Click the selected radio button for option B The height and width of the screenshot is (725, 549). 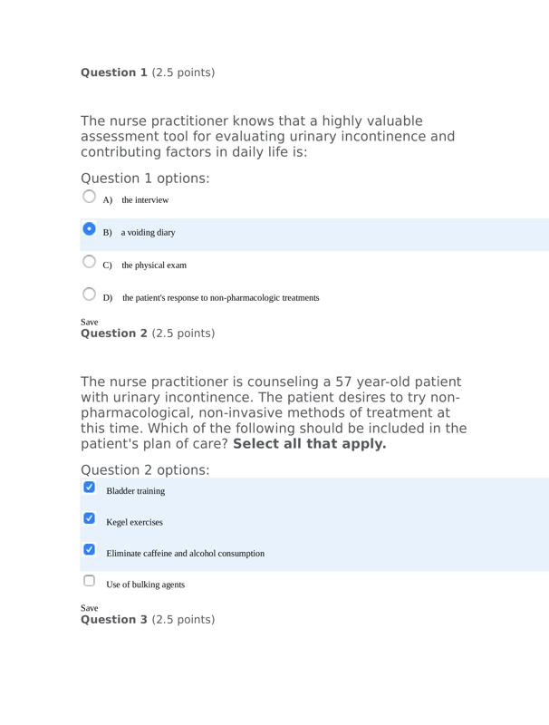tap(89, 229)
